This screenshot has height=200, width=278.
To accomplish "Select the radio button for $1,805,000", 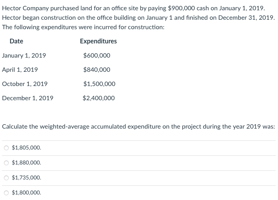I will [x=6, y=148].
